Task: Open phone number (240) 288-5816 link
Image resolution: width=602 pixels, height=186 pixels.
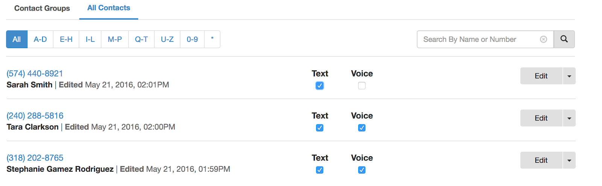Action: click(x=35, y=116)
